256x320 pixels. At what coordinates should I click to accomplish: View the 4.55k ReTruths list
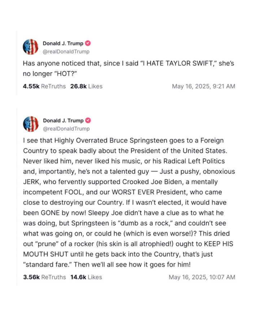tap(44, 86)
